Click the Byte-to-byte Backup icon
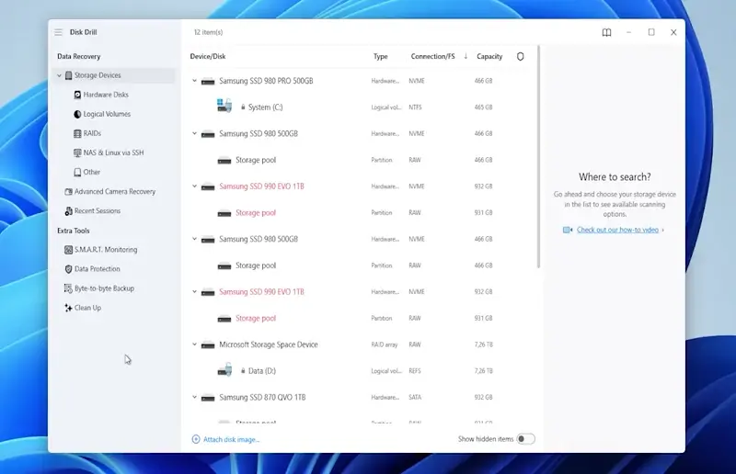This screenshot has height=474, width=736. coord(68,288)
